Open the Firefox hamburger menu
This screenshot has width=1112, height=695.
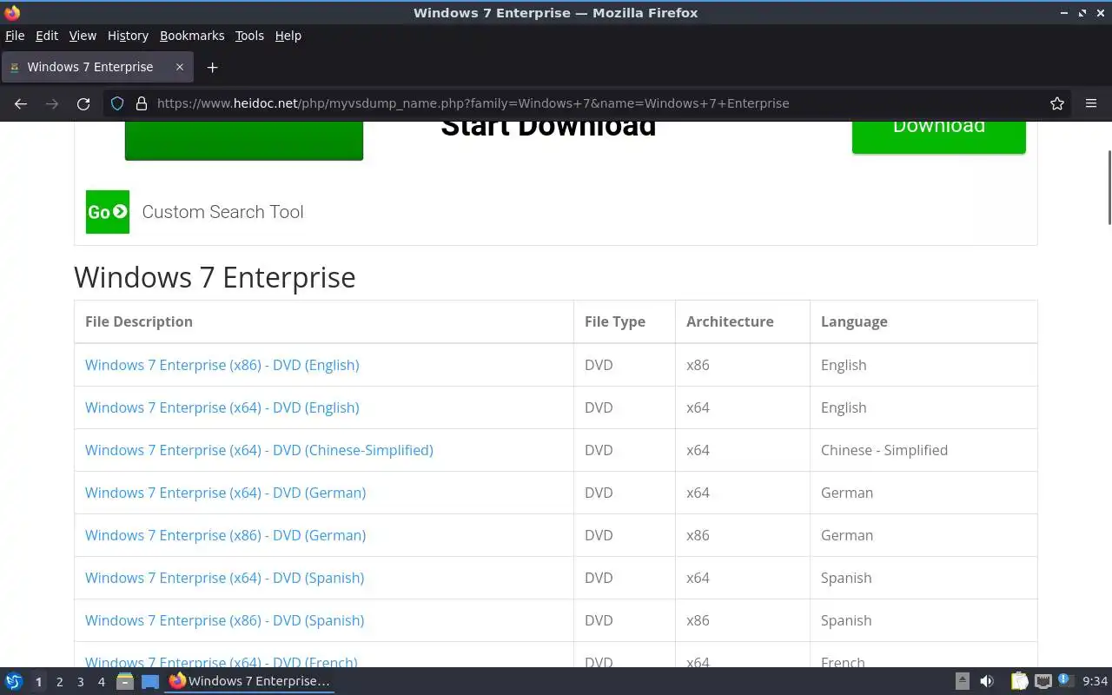1091,103
